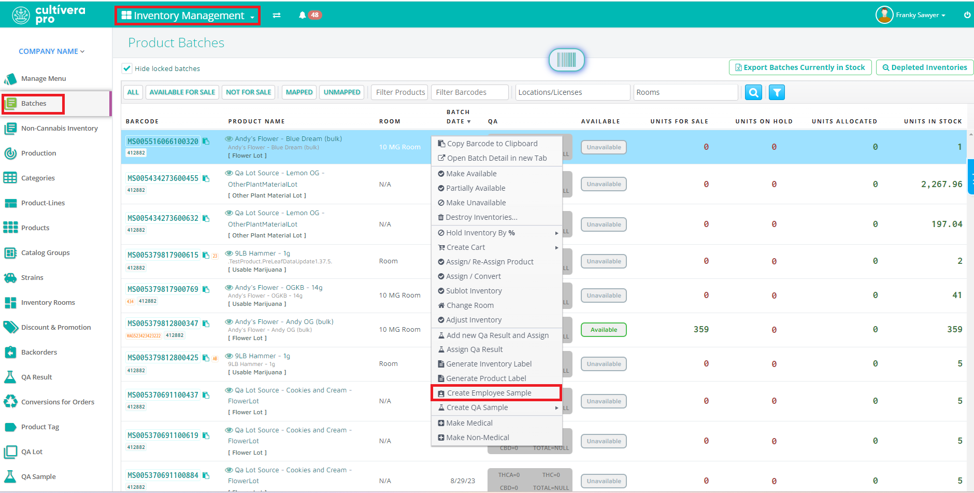
Task: Toggle eye icon for Andy's Flower OGKB 14g
Action: [228, 288]
